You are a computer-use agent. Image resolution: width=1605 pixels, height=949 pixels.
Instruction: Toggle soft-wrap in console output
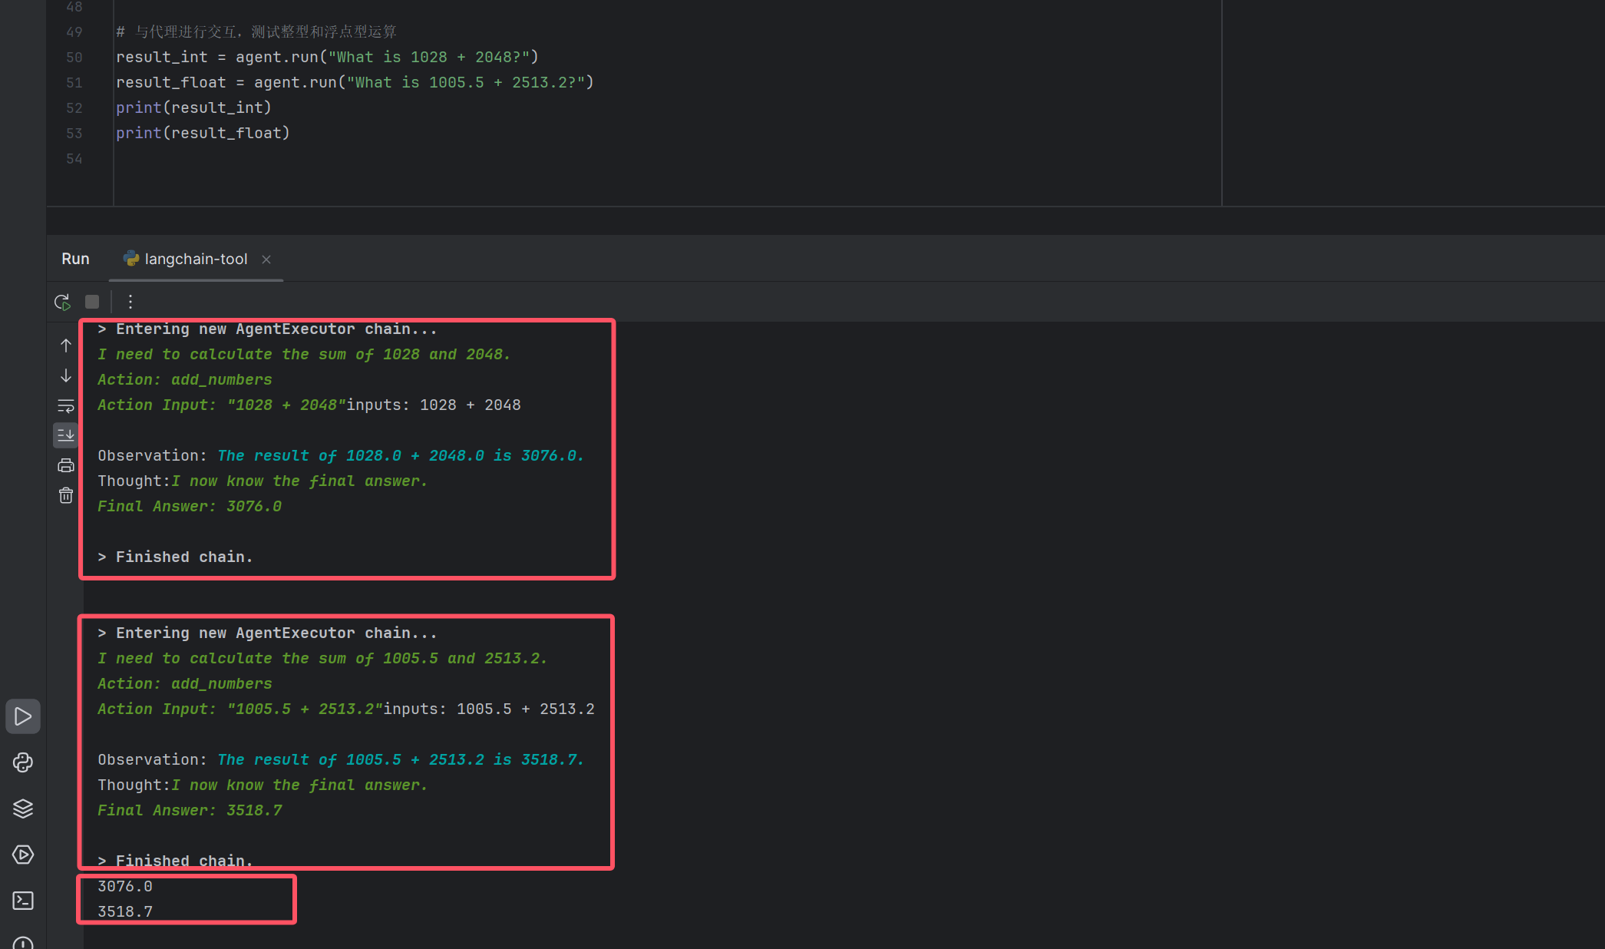66,405
